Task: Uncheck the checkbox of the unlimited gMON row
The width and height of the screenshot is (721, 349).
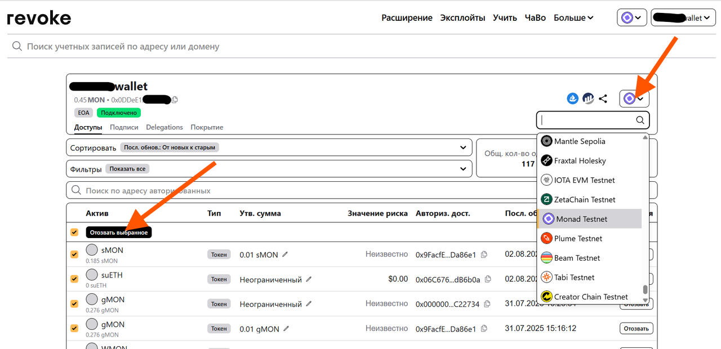Action: pyautogui.click(x=74, y=303)
